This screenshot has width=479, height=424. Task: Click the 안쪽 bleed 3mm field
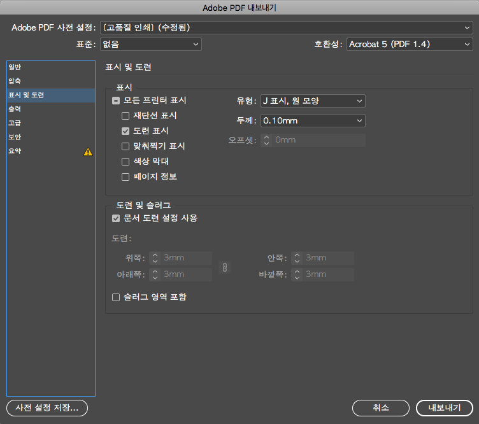tap(329, 258)
